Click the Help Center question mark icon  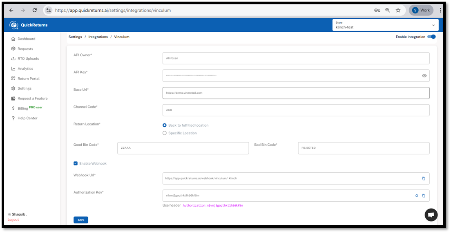(13, 118)
